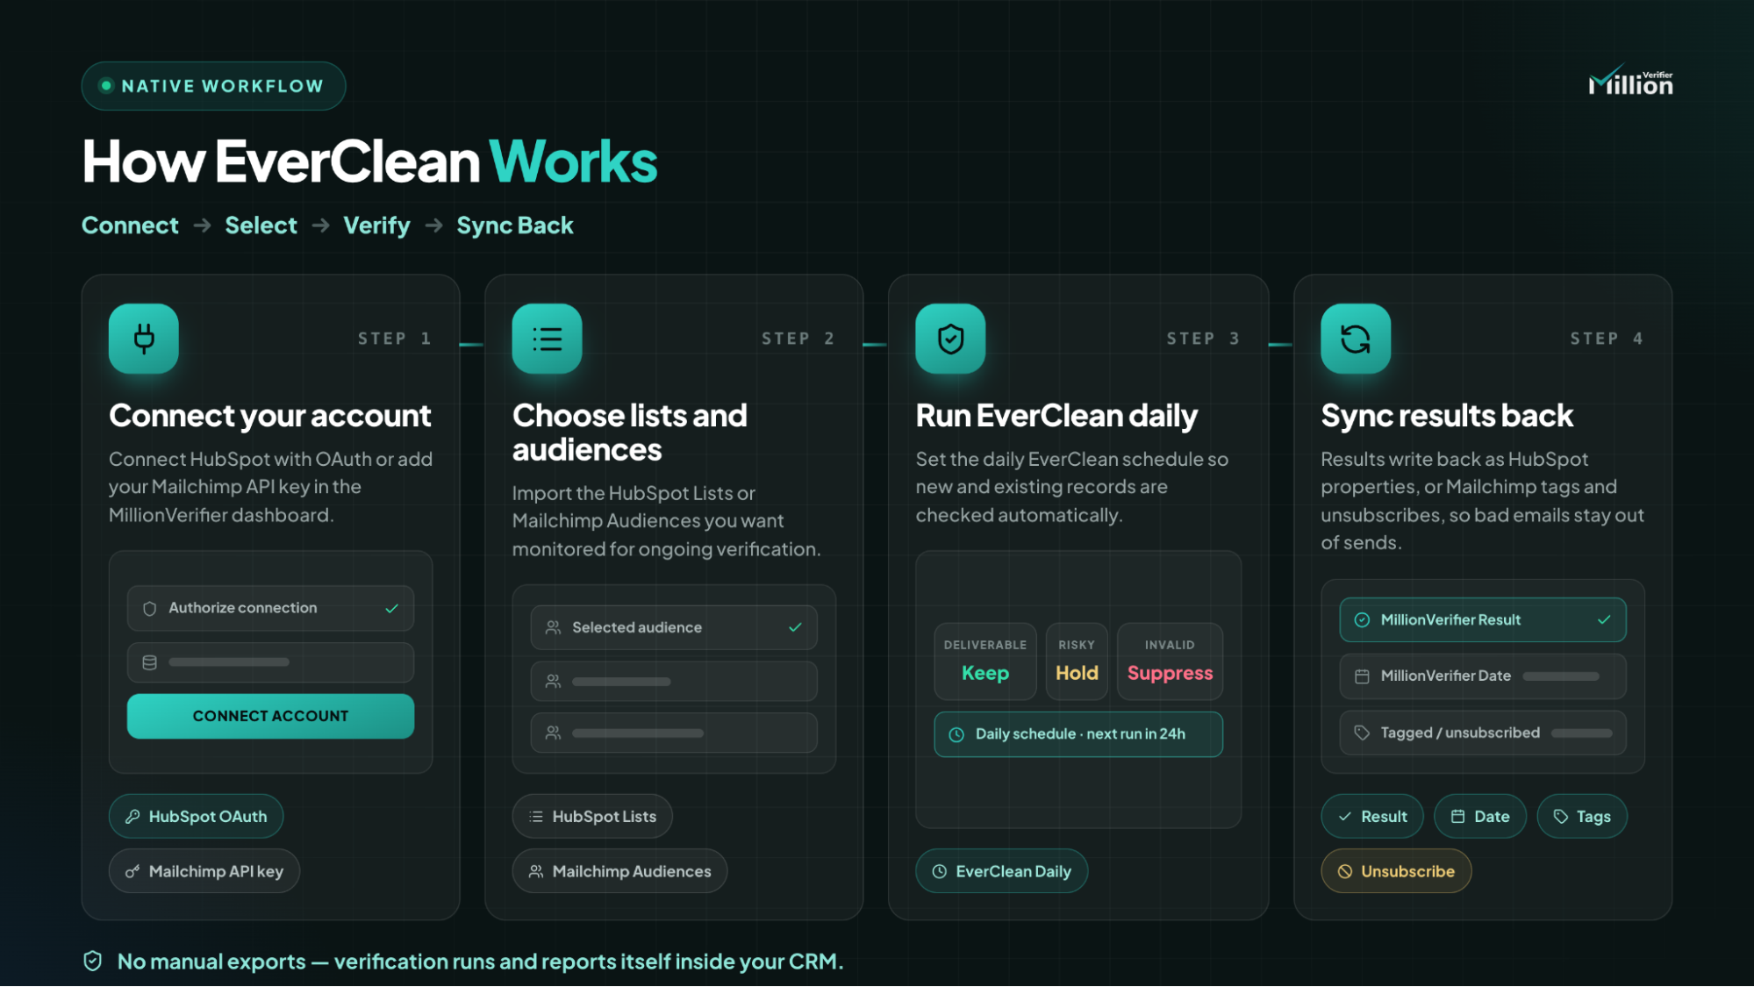This screenshot has width=1754, height=987.
Task: Click the NATIVE WORKFLOW badge
Action: tap(213, 86)
